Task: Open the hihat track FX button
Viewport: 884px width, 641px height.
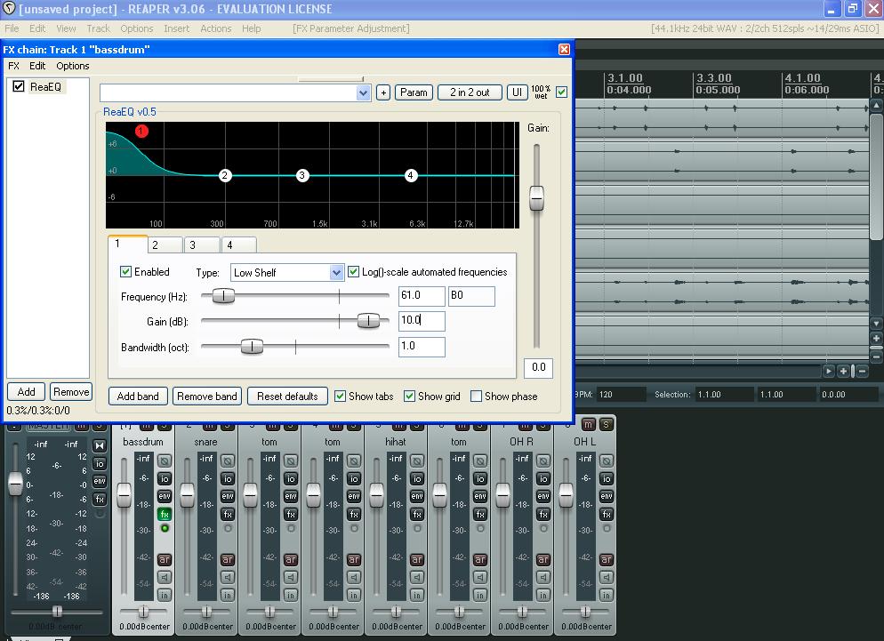Action: coord(416,514)
